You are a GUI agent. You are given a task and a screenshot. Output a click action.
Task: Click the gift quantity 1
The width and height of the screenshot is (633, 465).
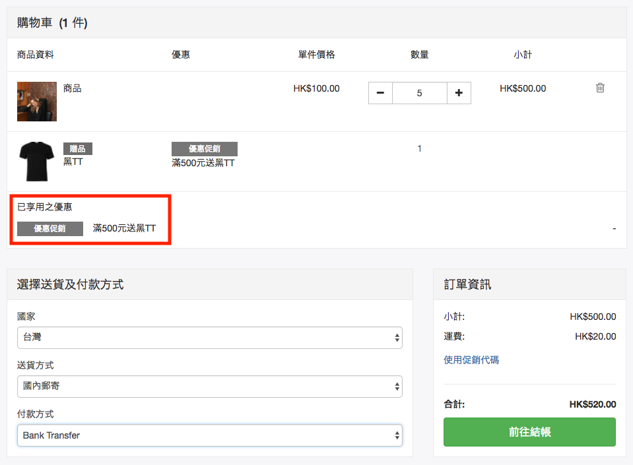pyautogui.click(x=419, y=148)
